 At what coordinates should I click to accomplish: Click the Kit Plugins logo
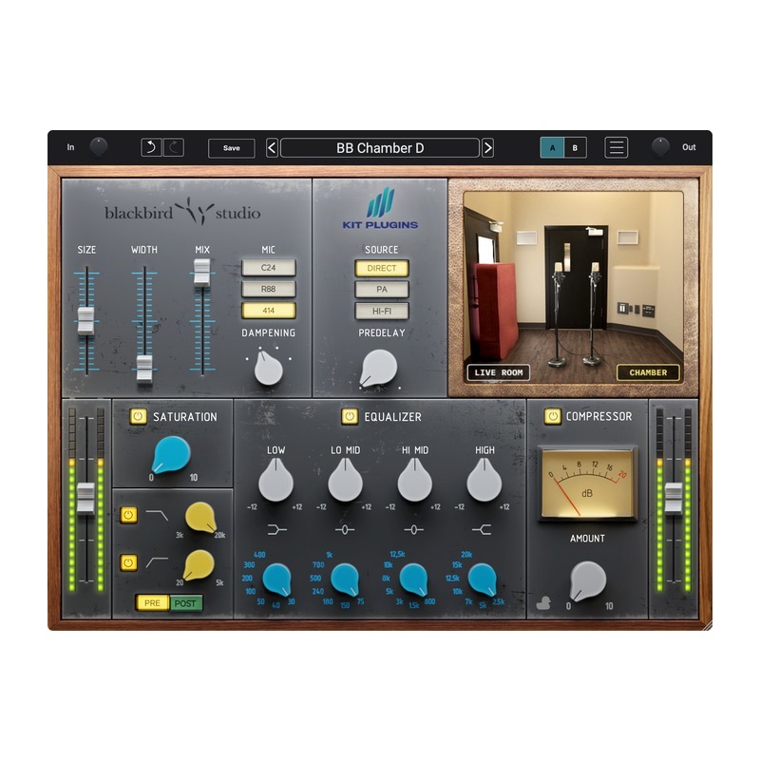(380, 208)
